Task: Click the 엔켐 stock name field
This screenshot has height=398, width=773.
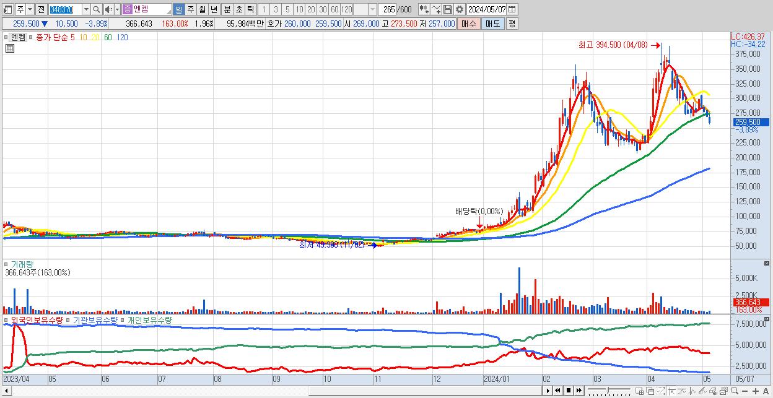Action: 147,9
